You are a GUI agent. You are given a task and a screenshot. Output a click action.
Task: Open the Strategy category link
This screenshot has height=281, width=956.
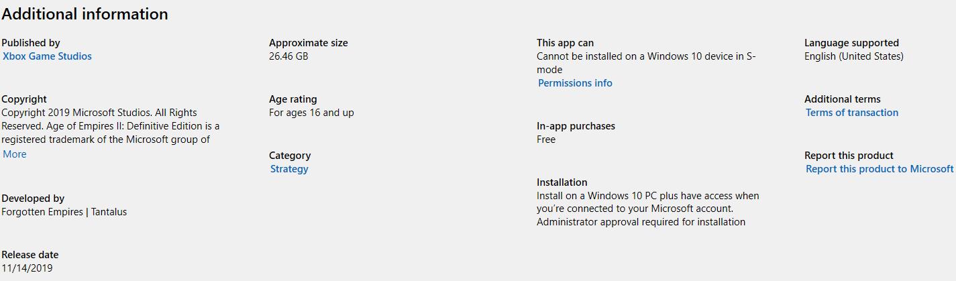pos(289,169)
